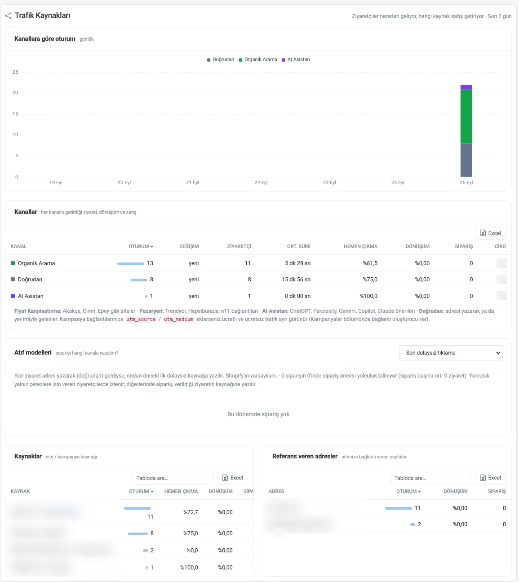The width and height of the screenshot is (519, 582).
Task: Export Kaynaklar table to Excel
Action: coord(232,478)
